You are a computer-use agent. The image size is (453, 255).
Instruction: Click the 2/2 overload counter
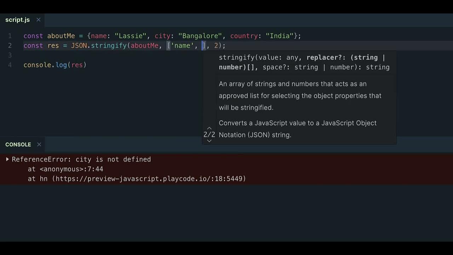tap(209, 135)
